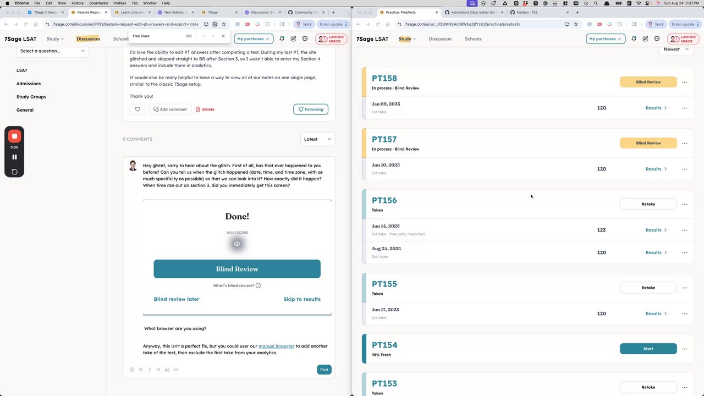The width and height of the screenshot is (704, 396).
Task: Click the circular dot icon in editor toolbar
Action: pos(132,370)
